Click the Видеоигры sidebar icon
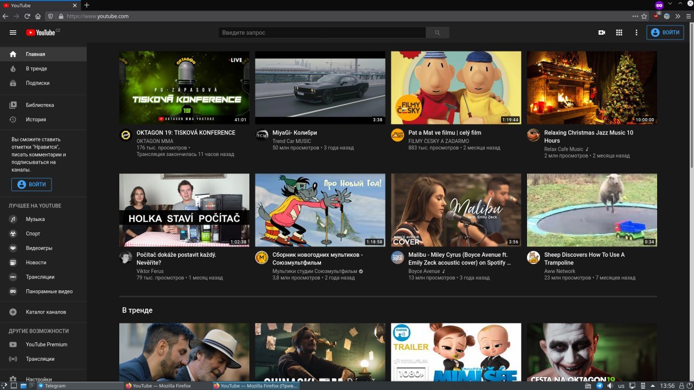 pyautogui.click(x=13, y=248)
